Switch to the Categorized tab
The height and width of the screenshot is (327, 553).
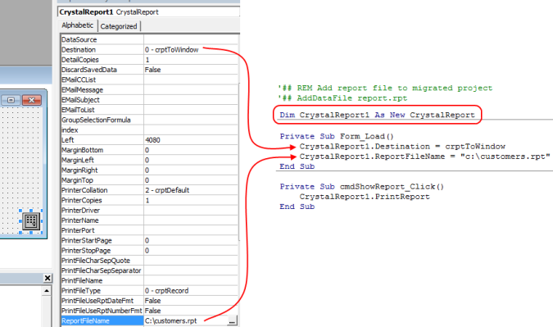pos(119,26)
